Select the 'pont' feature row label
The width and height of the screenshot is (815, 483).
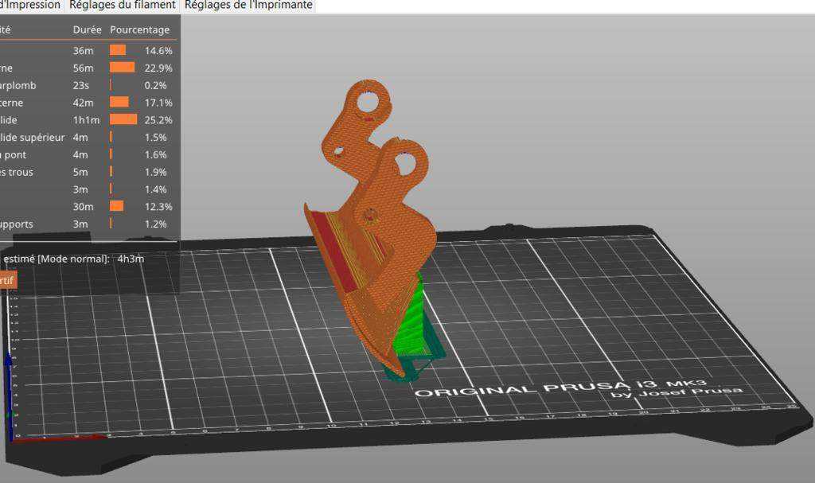coord(14,154)
